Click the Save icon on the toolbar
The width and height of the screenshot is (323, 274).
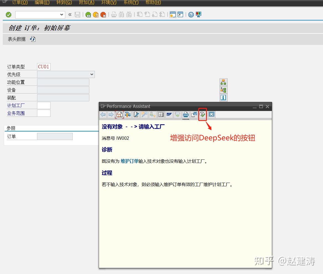[78, 14]
